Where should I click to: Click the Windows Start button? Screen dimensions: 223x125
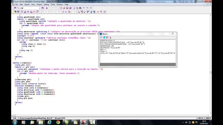click(x=15, y=122)
